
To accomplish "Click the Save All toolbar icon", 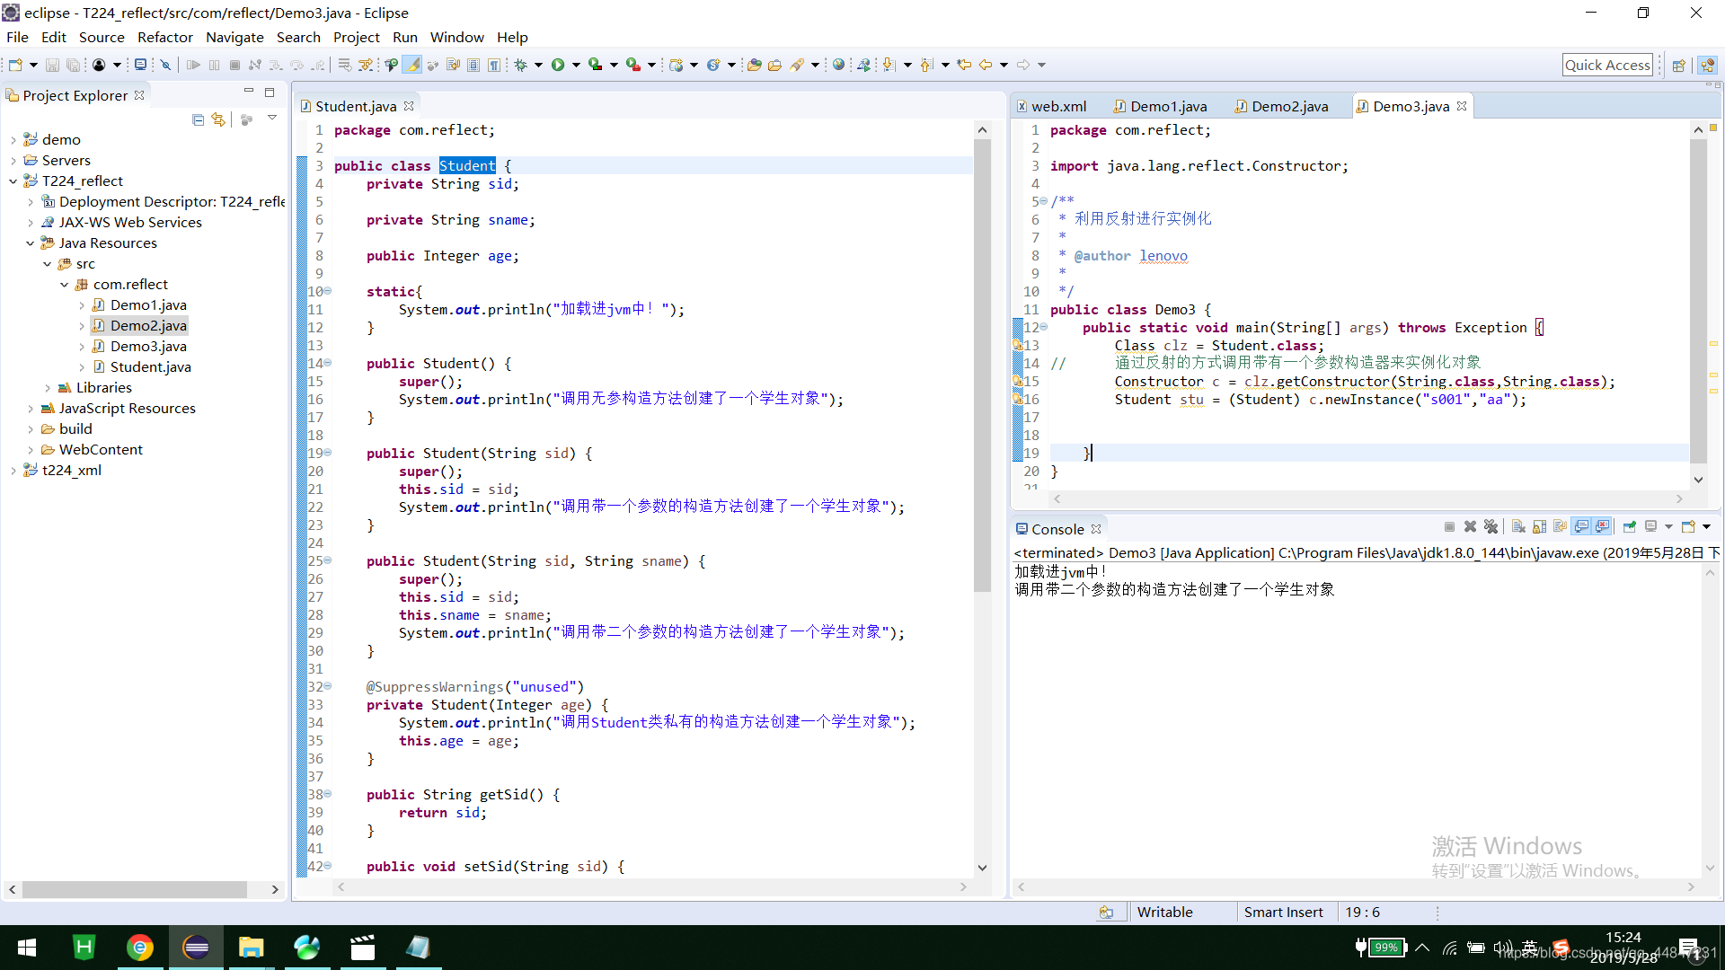I will coord(73,65).
